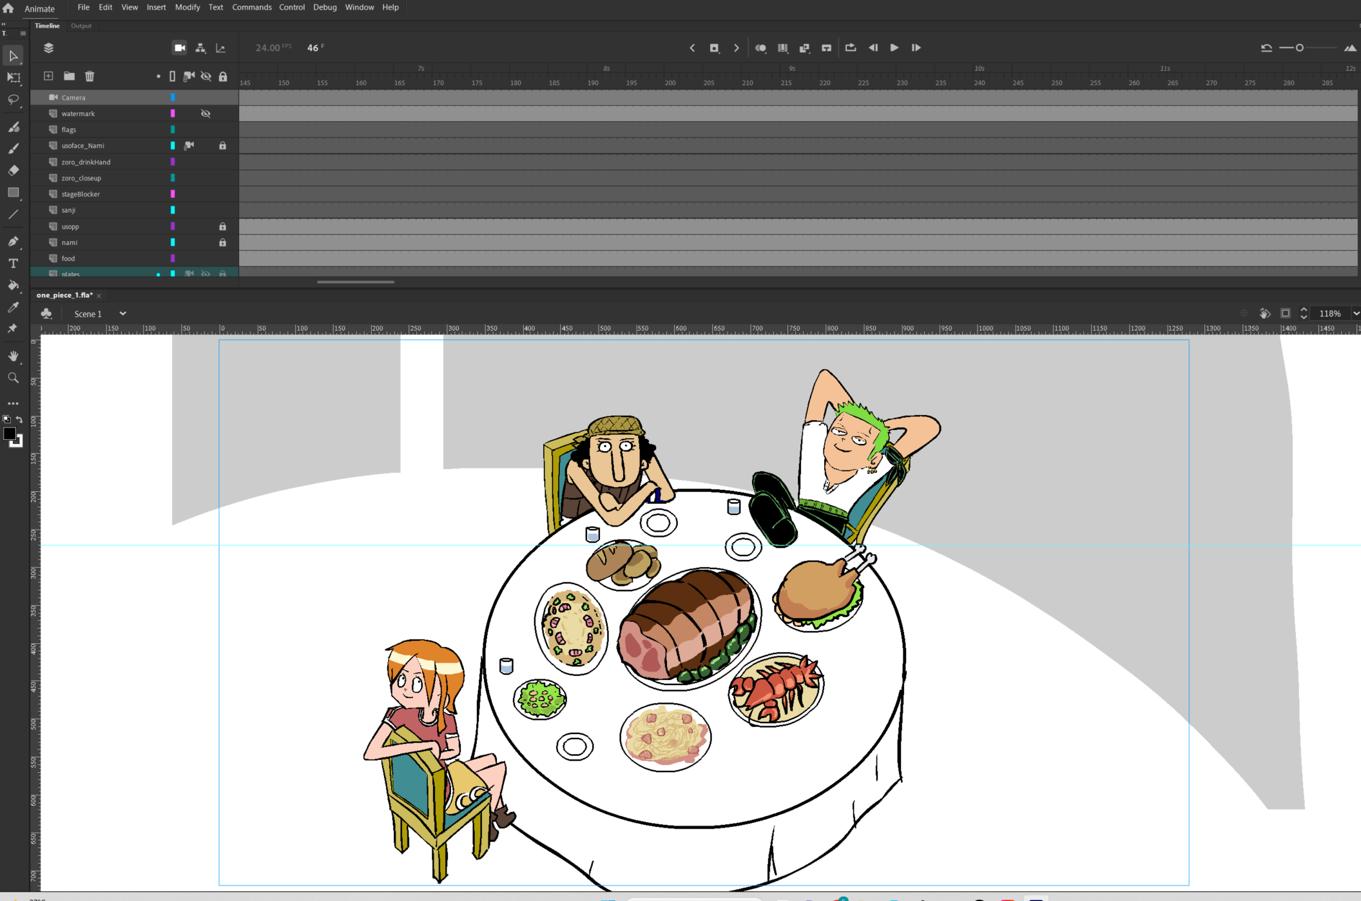Click the Edit Multiple Frames icon
This screenshot has height=901, width=1361.
click(x=783, y=48)
